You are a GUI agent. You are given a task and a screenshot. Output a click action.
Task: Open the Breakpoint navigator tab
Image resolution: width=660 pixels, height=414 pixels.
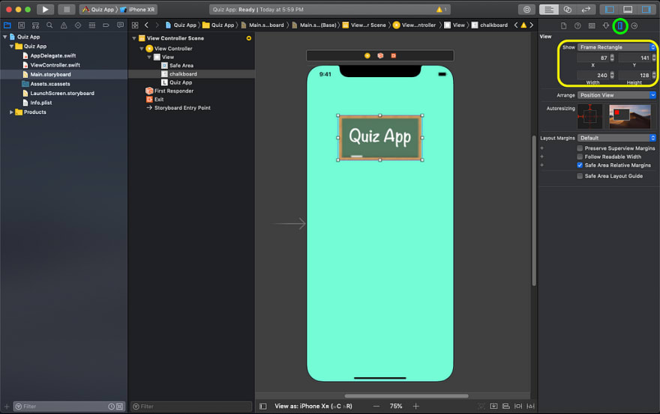[x=106, y=25]
